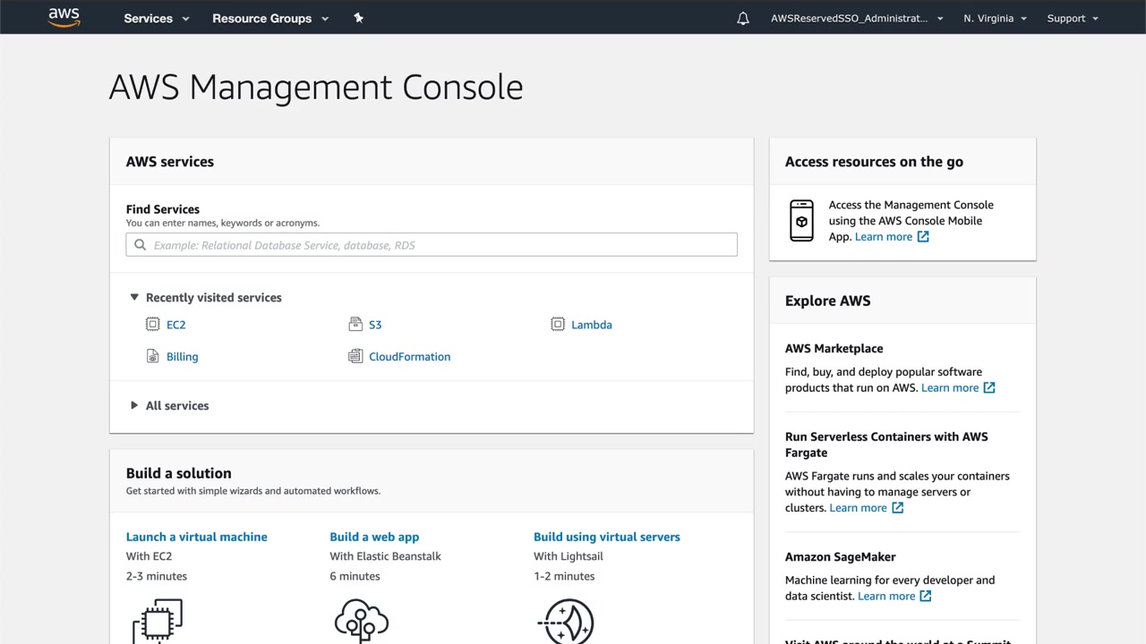The image size is (1146, 644).
Task: Click the Lambda service icon
Action: coord(558,325)
